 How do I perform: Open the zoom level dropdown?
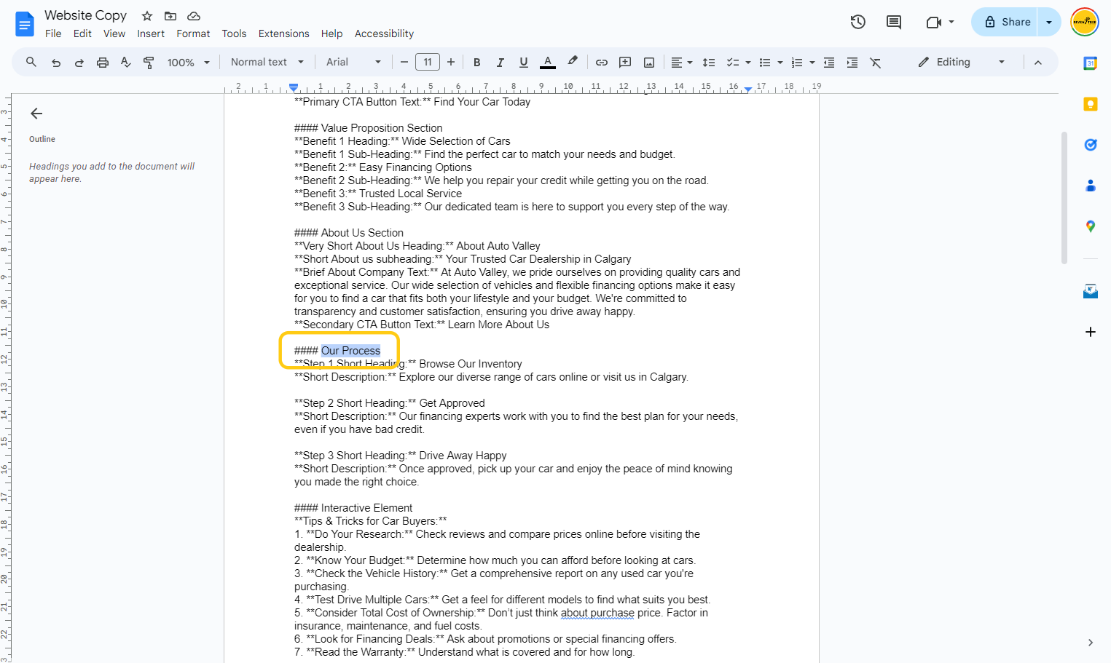pyautogui.click(x=188, y=63)
